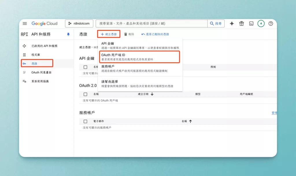Focus the top resource search field
Viewport: 296px width, 176px height.
click(151, 24)
